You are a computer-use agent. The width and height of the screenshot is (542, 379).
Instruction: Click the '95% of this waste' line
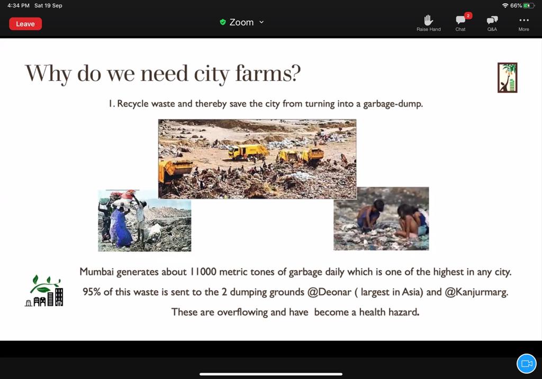pos(295,292)
